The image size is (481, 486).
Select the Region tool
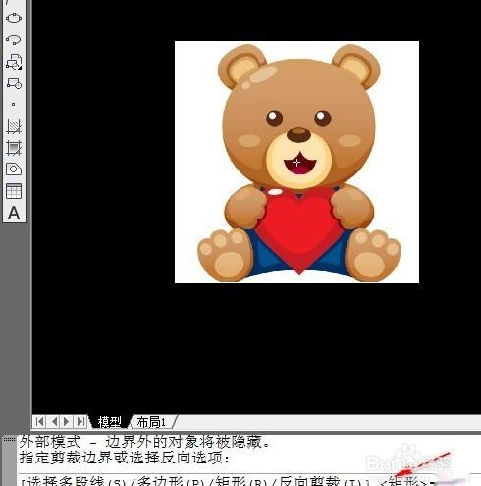tap(14, 170)
